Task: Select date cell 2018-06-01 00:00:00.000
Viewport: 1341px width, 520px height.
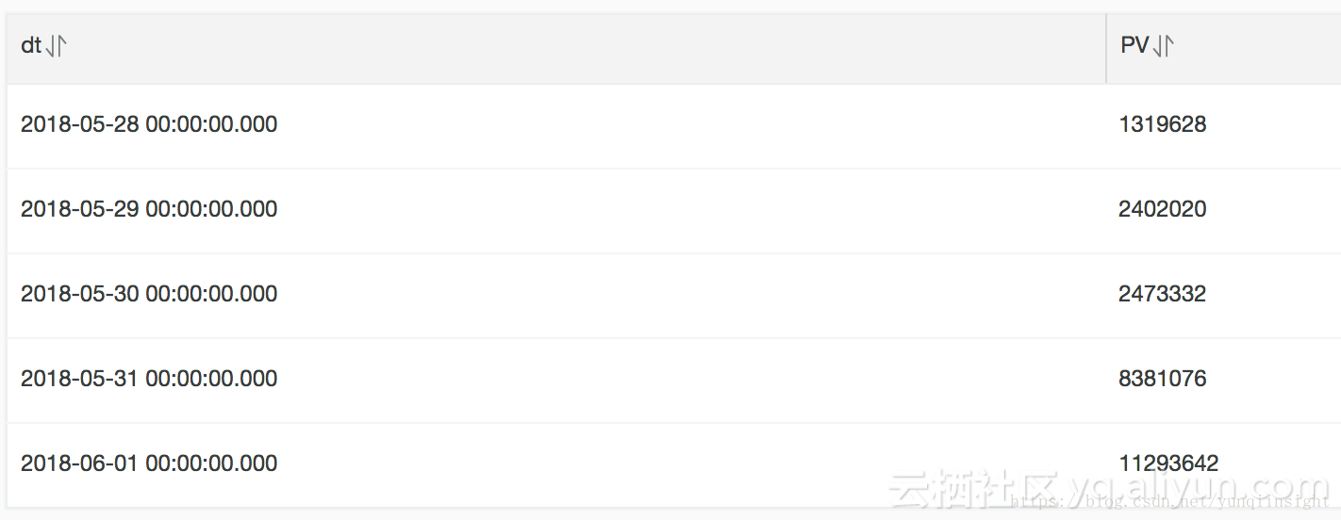Action: tap(149, 463)
